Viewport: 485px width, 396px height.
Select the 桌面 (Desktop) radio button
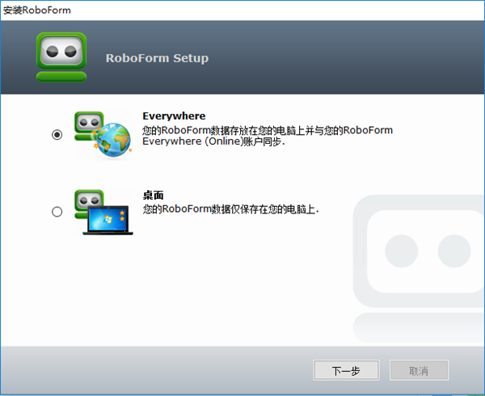(57, 212)
